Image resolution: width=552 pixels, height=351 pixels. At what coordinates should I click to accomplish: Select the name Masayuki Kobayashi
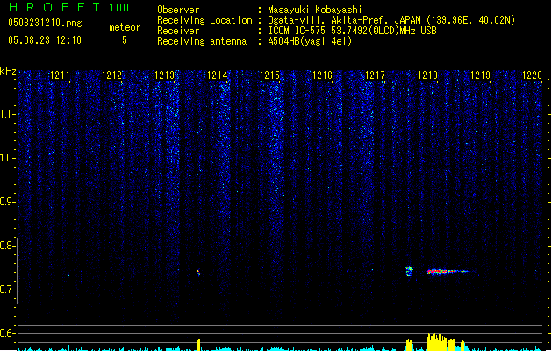[x=315, y=10]
